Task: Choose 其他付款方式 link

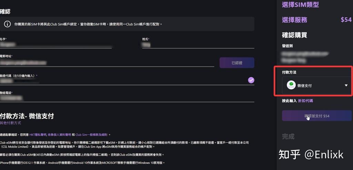Action: pyautogui.click(x=11, y=123)
